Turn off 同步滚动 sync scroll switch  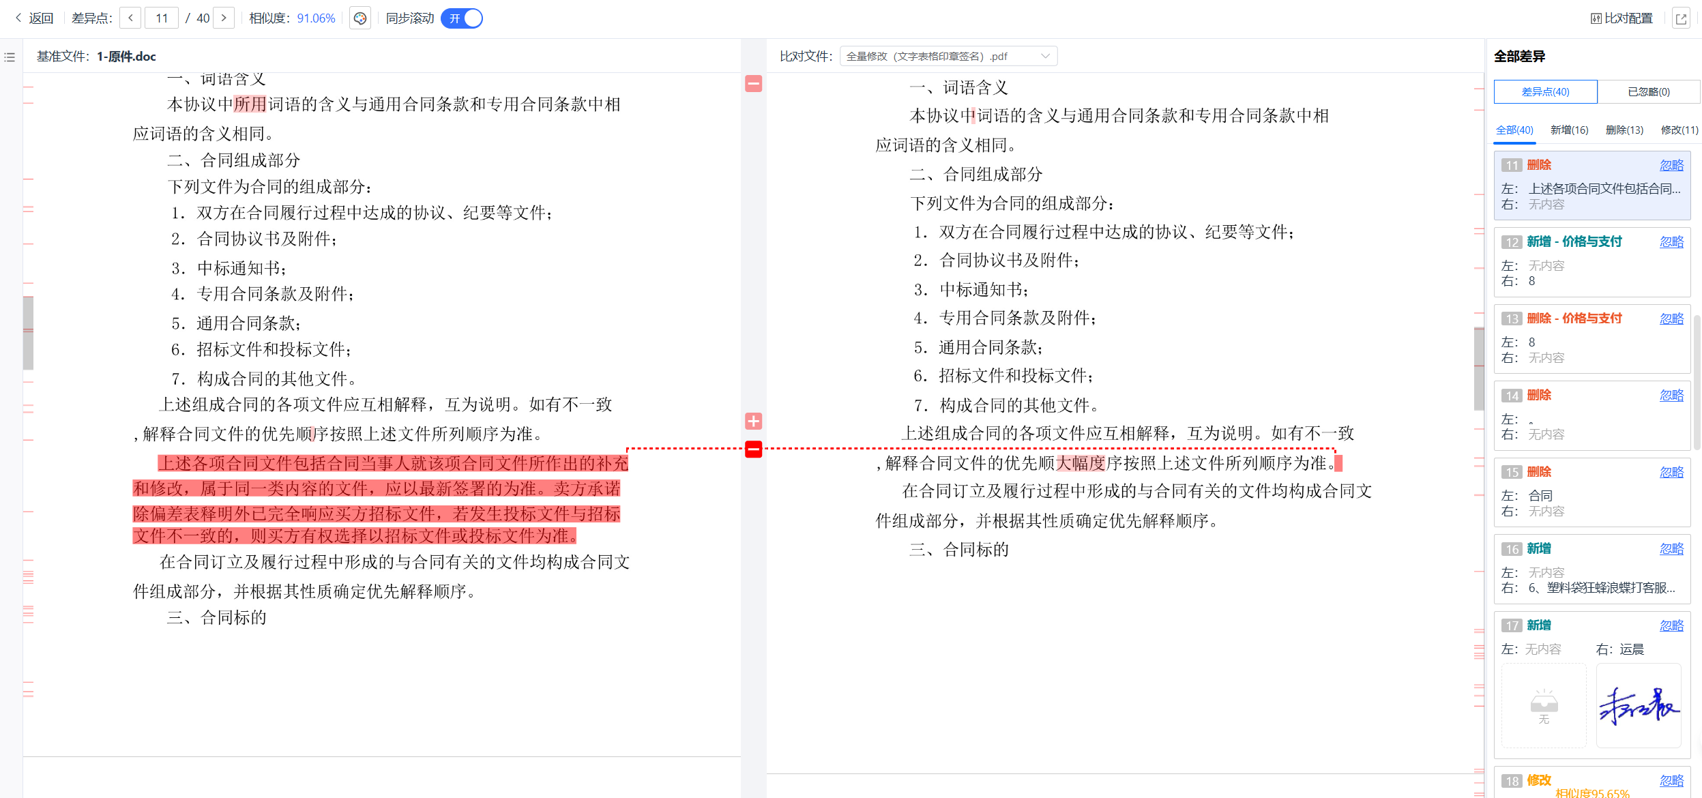pos(462,18)
